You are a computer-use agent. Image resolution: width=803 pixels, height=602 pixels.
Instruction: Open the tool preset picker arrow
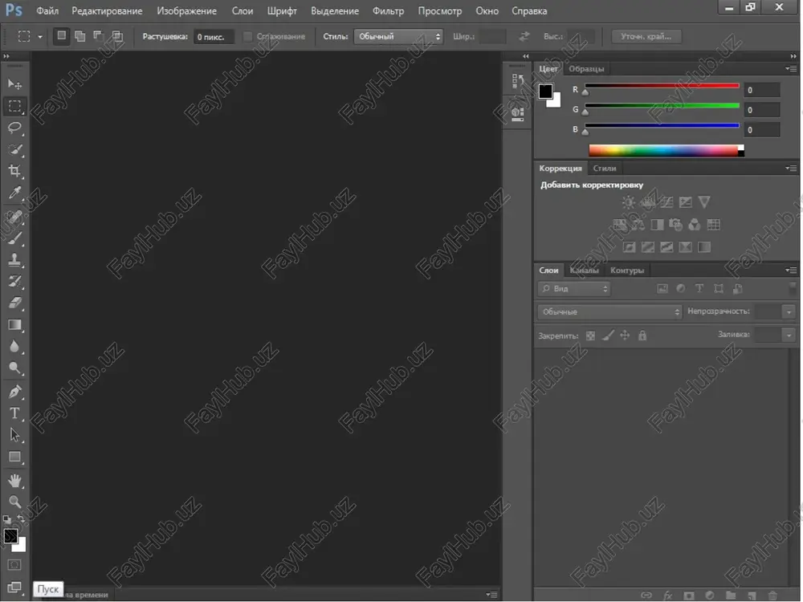(40, 37)
